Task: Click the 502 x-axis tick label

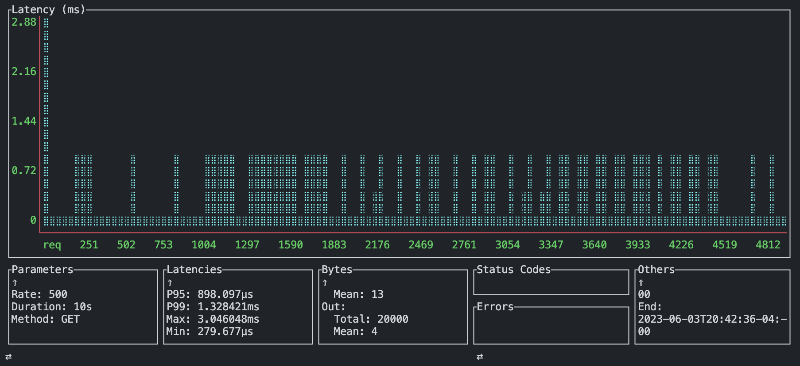Action: point(126,245)
